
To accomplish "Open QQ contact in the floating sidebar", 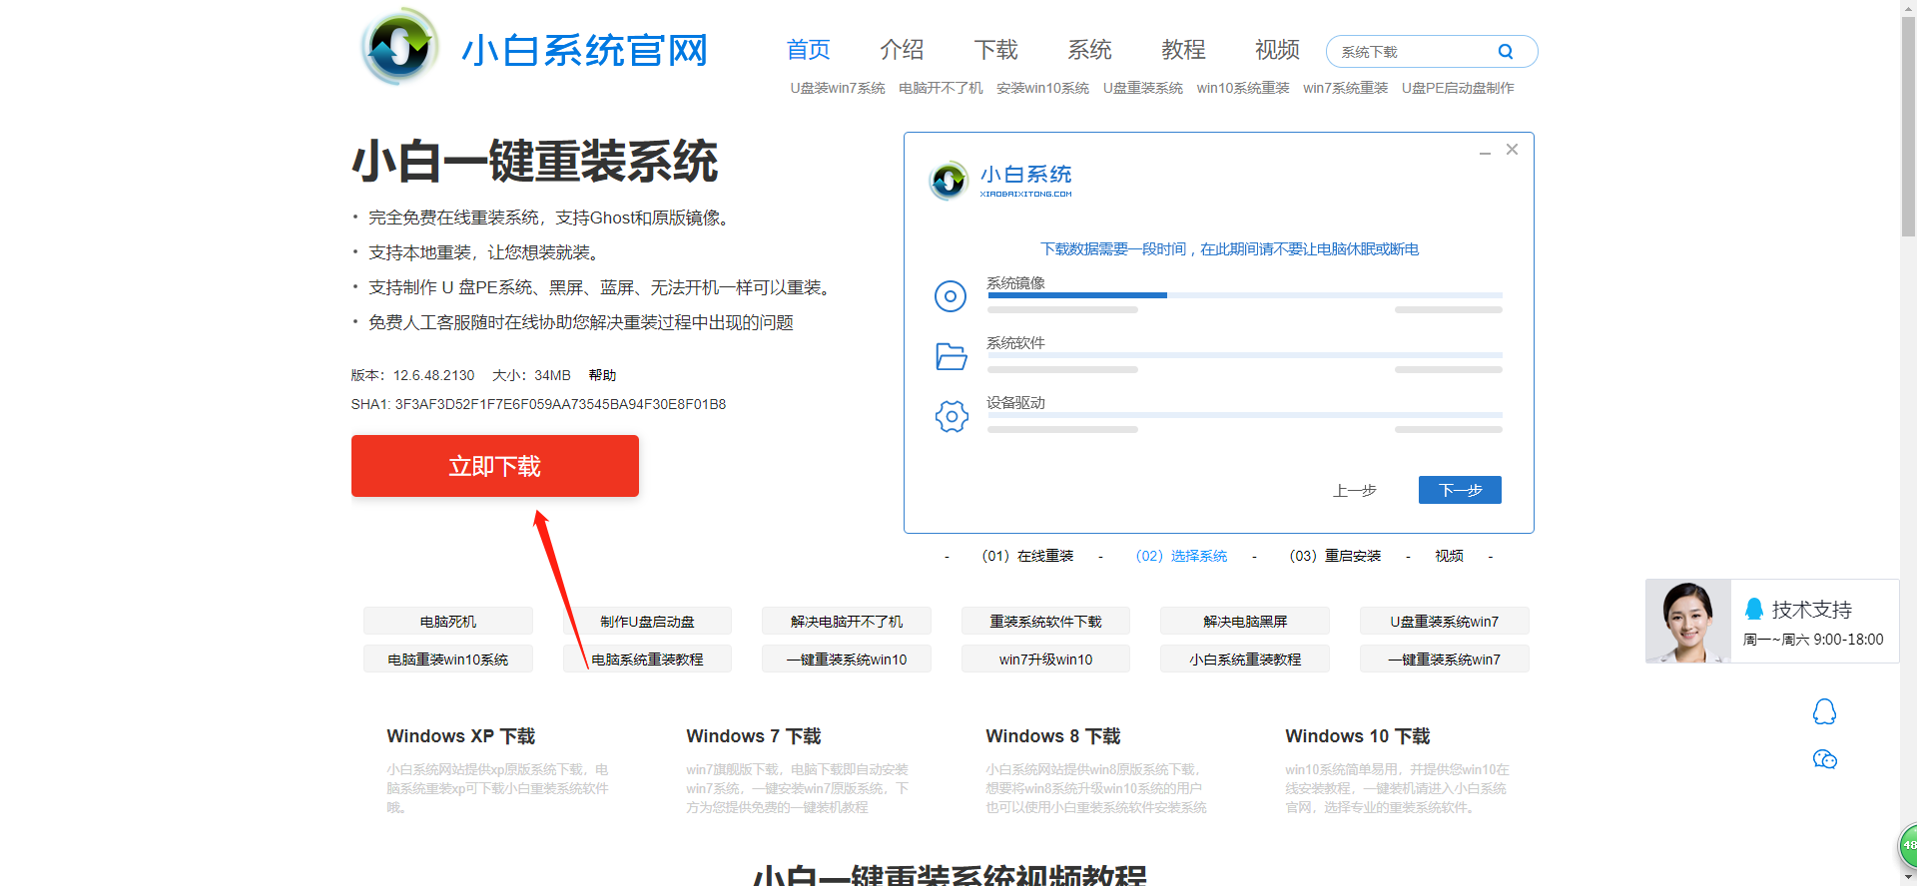I will point(1825,711).
